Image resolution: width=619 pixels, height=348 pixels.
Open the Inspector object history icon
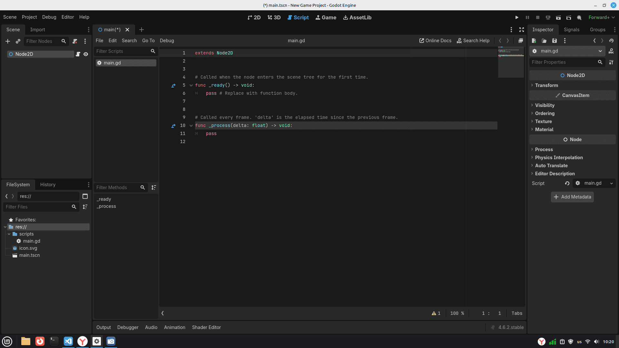611,41
